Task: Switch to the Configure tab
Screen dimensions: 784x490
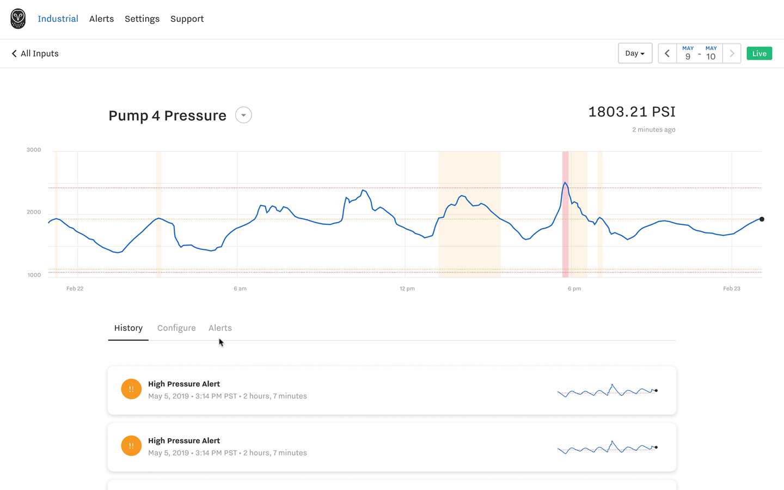Action: (x=176, y=328)
